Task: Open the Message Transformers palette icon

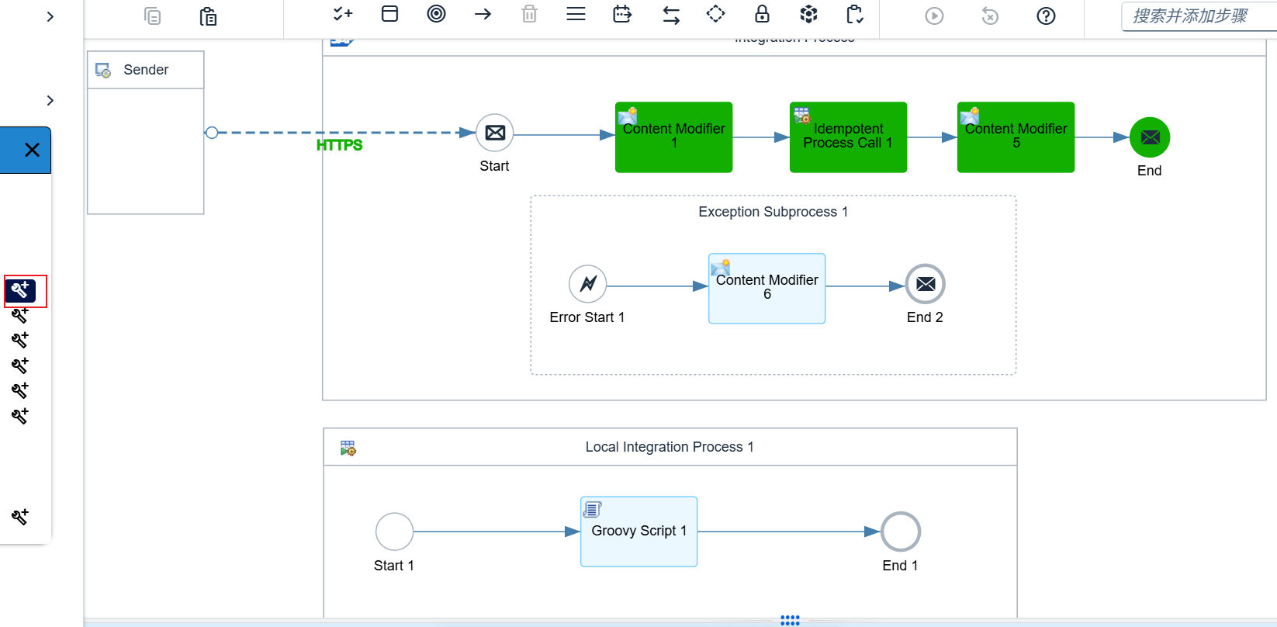Action: tap(622, 14)
